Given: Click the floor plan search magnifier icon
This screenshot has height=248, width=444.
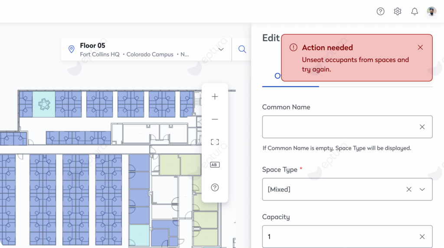Looking at the screenshot, I should pos(242,49).
